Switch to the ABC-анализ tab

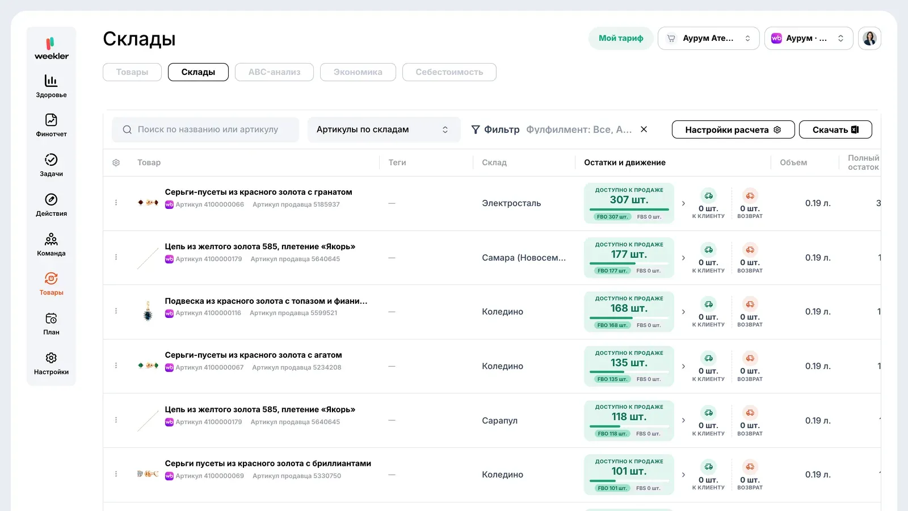point(274,72)
